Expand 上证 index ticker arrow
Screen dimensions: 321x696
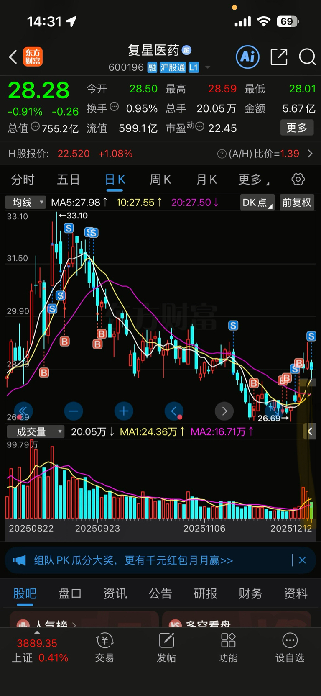37,632
